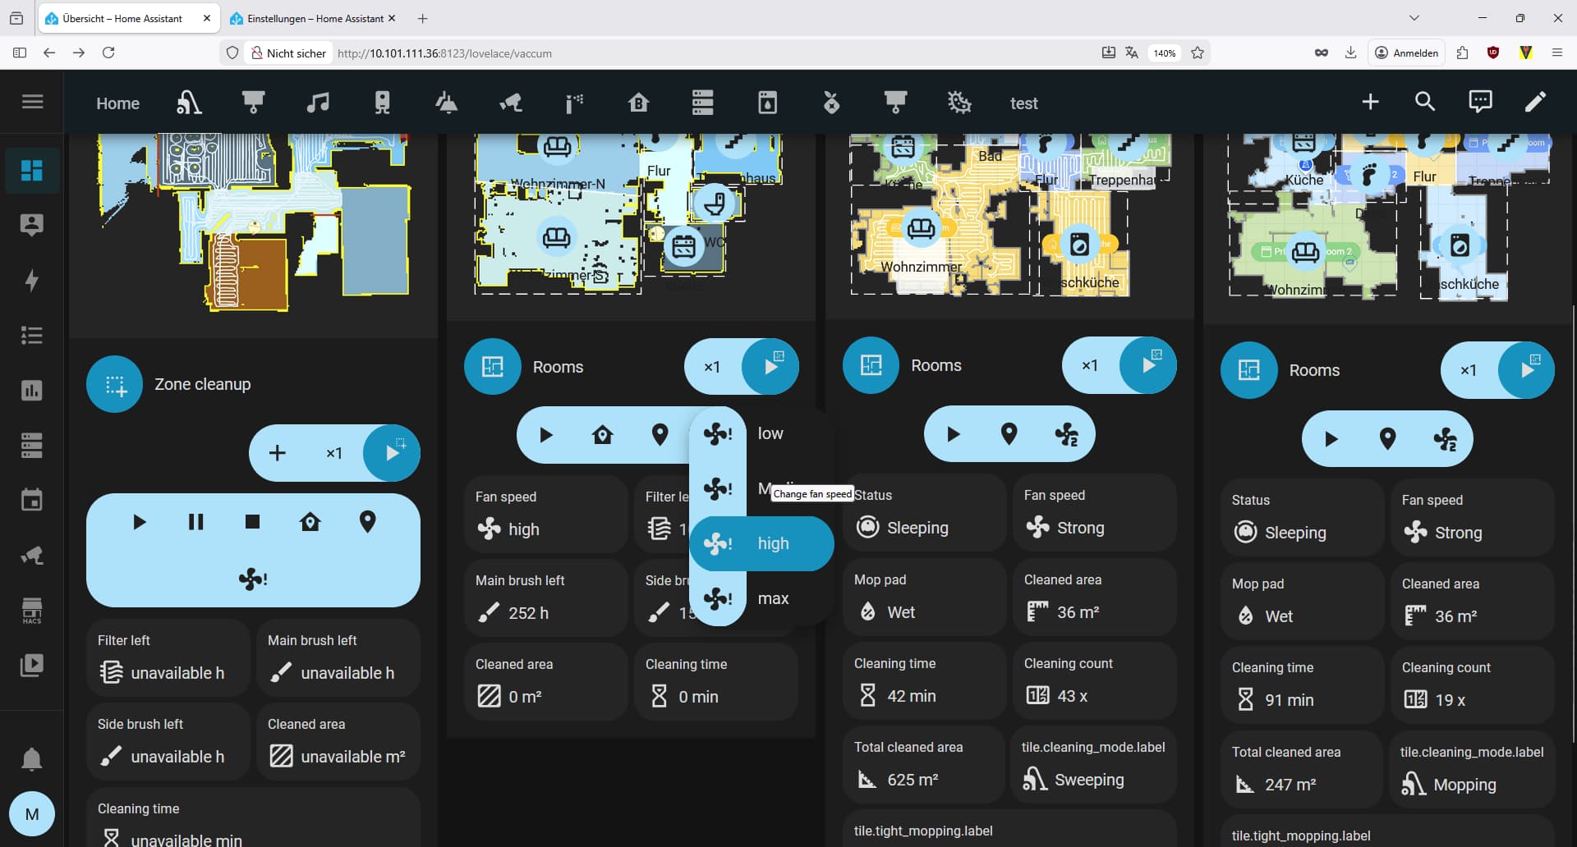
Task: Locate vacuum with pin icon in Zone cleanup card
Action: pyautogui.click(x=367, y=522)
